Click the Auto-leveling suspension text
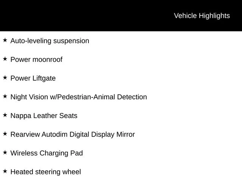Viewport: 242px width, 182px height. [50, 41]
